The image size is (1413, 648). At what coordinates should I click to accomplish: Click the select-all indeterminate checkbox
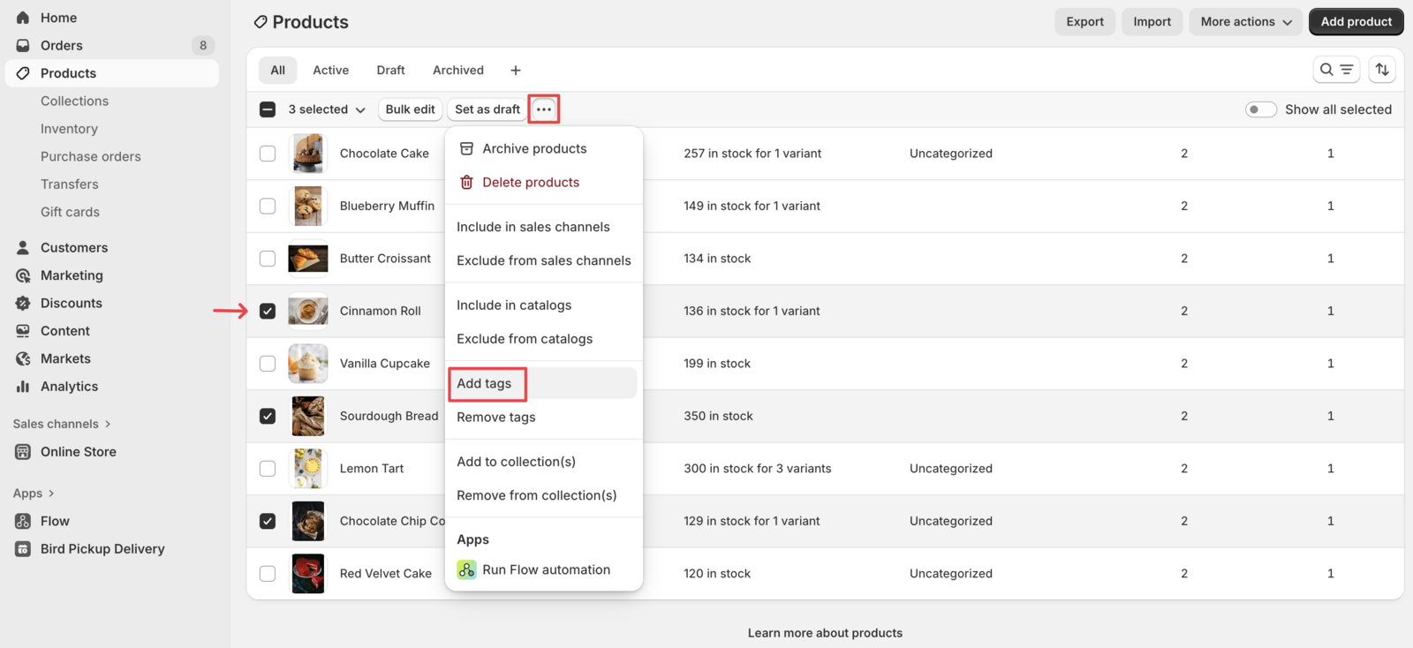268,109
